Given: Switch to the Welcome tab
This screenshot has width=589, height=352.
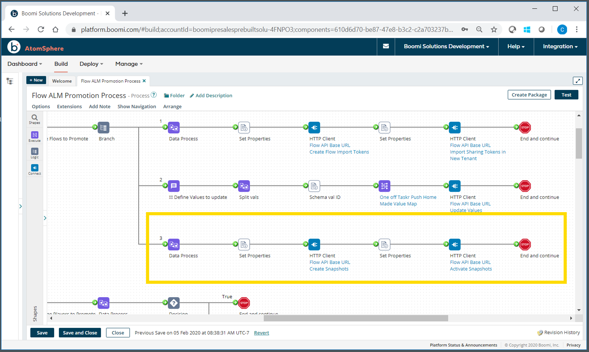Looking at the screenshot, I should point(62,81).
